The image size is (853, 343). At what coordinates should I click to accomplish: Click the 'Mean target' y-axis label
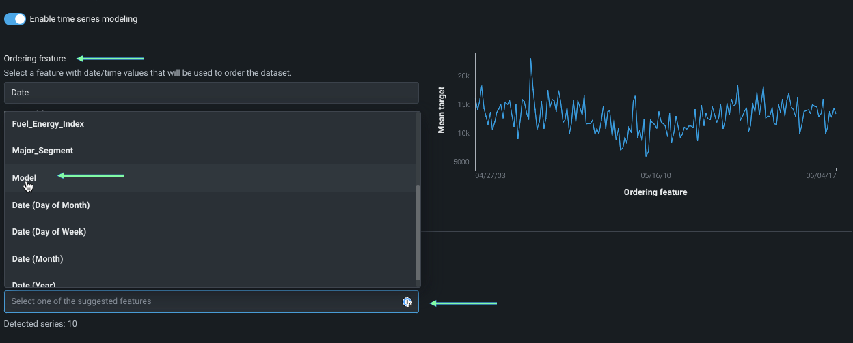442,109
